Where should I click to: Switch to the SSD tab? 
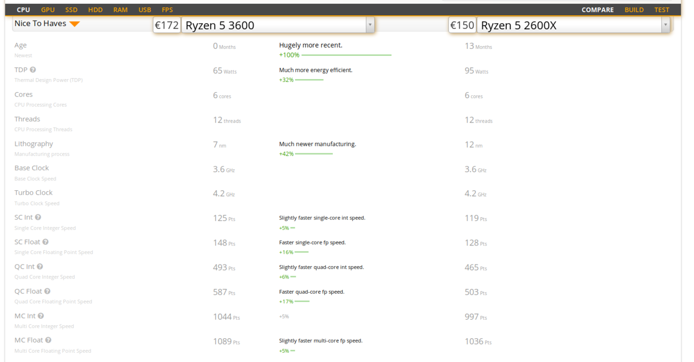(72, 10)
